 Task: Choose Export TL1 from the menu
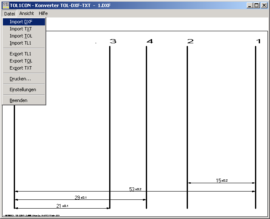click(20, 54)
